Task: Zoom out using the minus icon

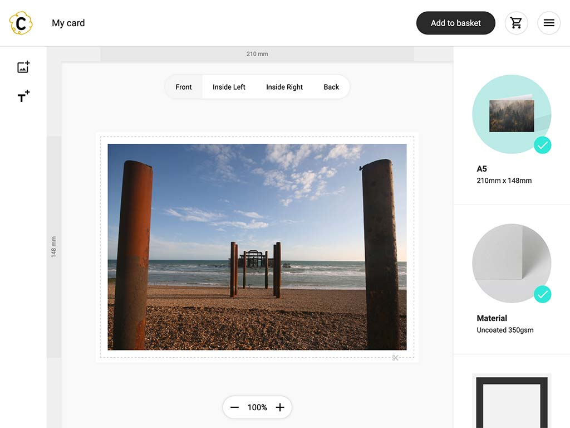Action: [235, 407]
